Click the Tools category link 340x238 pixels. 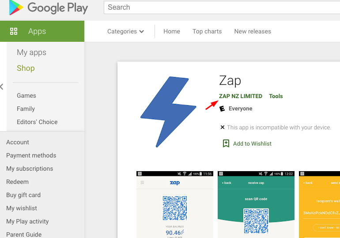coord(276,96)
